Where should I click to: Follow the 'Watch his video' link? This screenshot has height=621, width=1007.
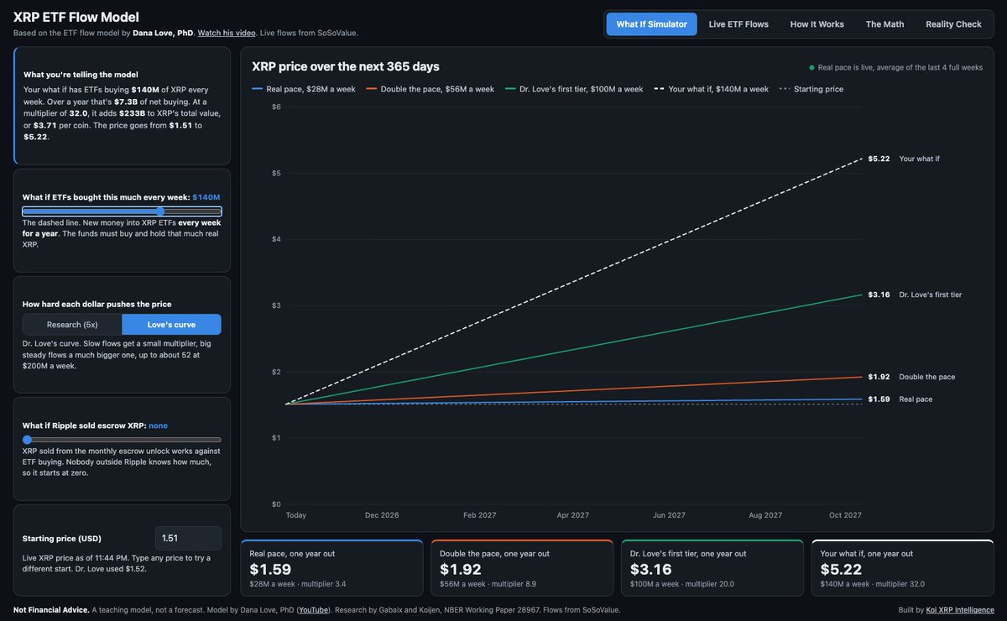pyautogui.click(x=227, y=33)
